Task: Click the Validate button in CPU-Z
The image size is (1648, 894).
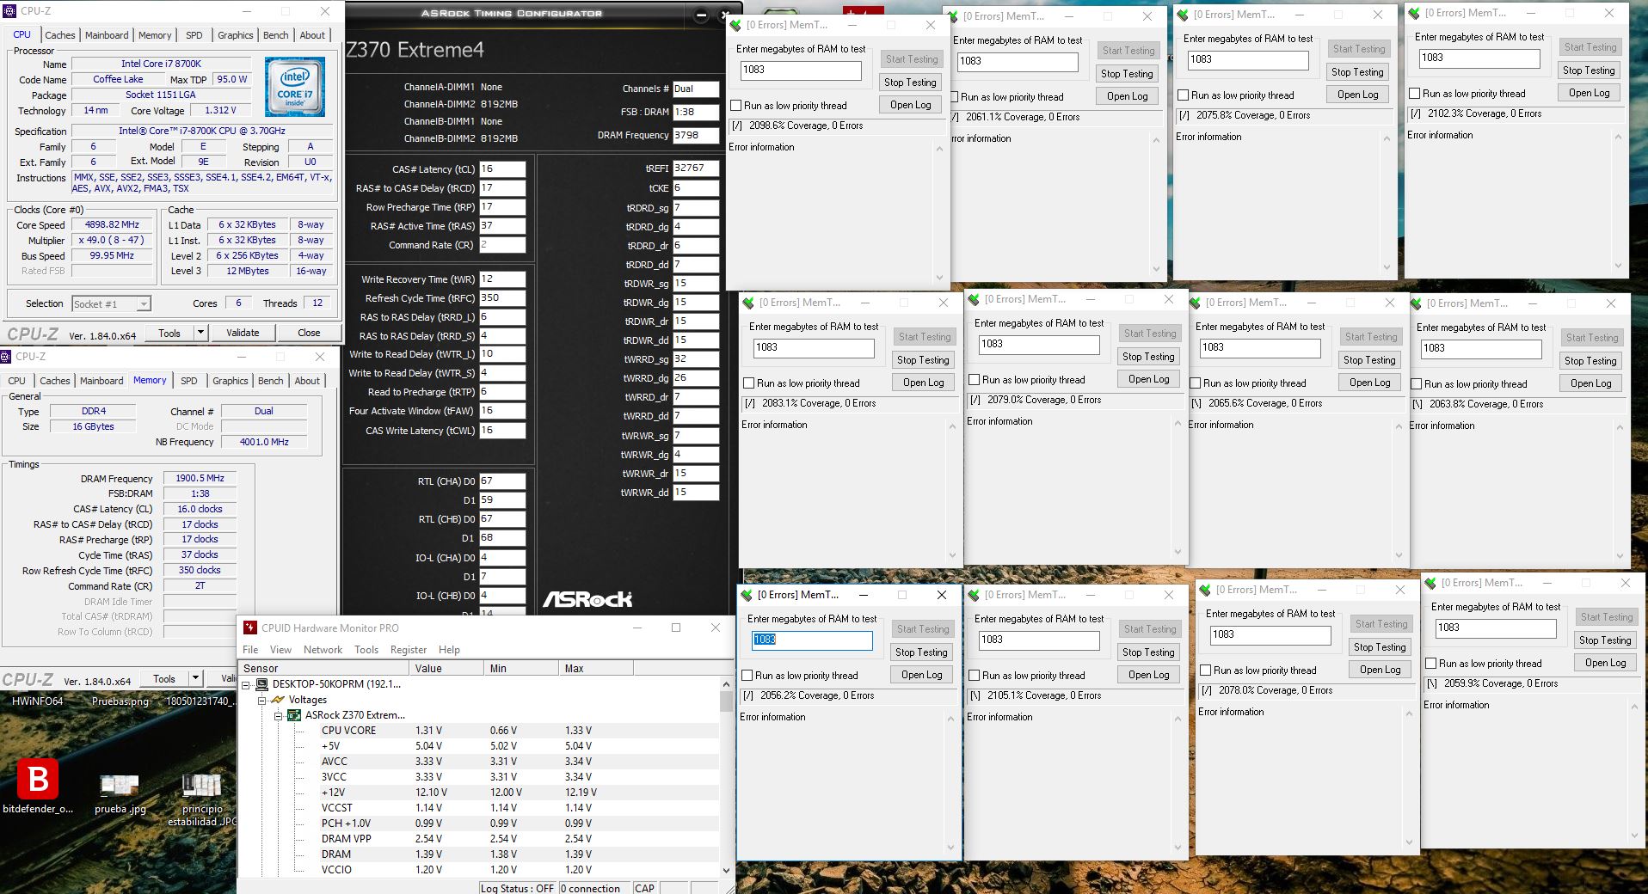Action: tap(243, 333)
